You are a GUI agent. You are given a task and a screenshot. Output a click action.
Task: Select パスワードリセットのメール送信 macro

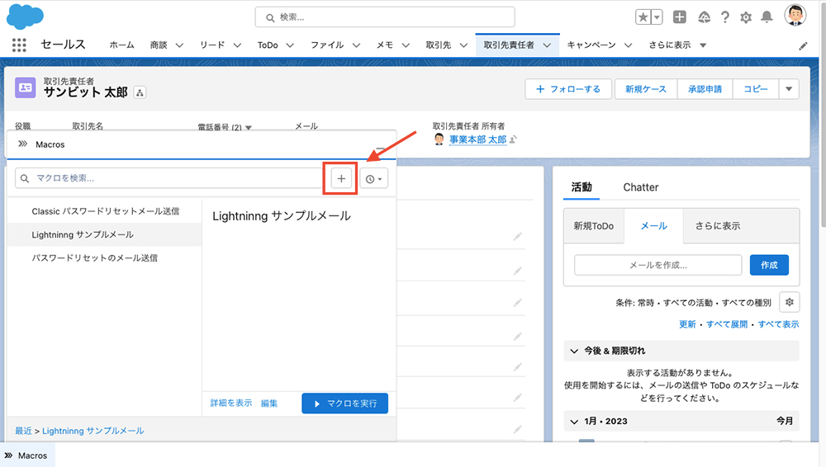pos(104,257)
